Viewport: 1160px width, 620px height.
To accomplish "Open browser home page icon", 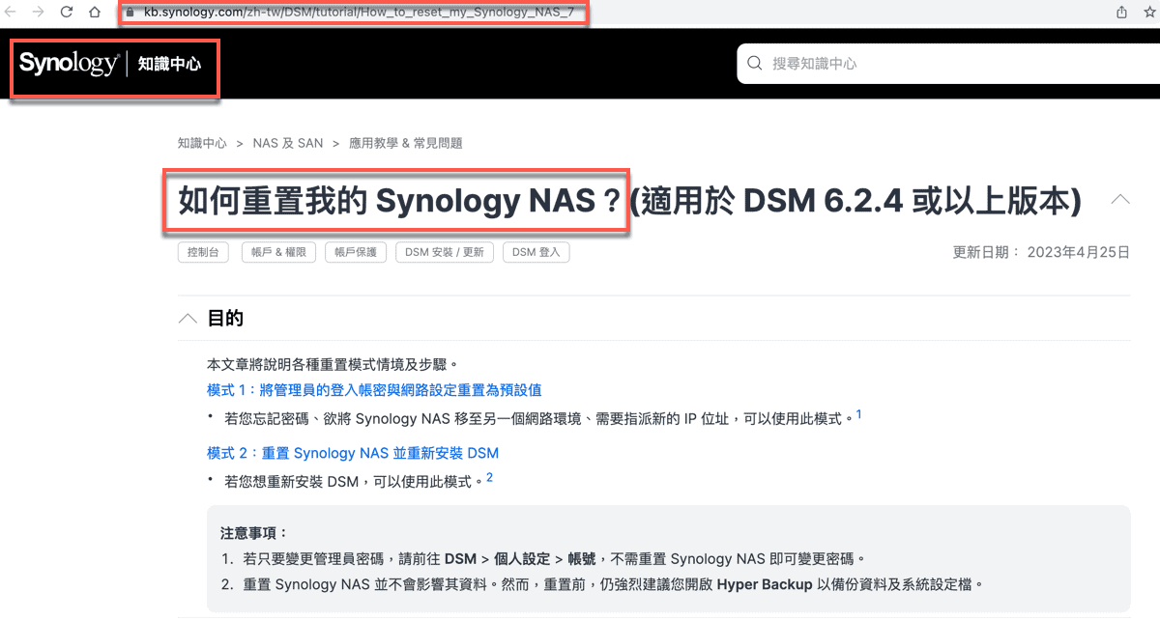I will tap(95, 13).
